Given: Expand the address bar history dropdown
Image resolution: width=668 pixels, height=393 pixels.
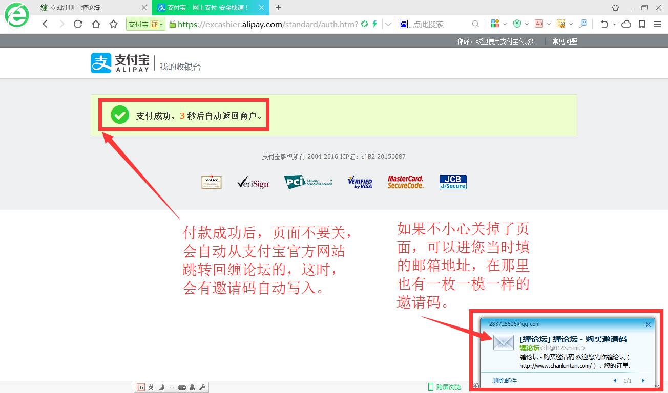Looking at the screenshot, I should [x=388, y=24].
